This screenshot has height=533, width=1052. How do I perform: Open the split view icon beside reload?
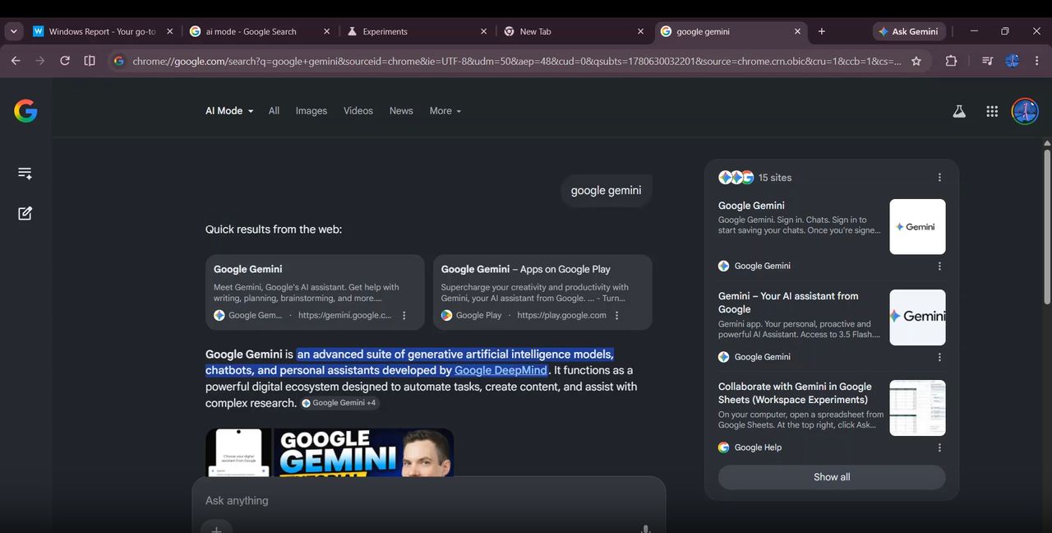tap(90, 61)
